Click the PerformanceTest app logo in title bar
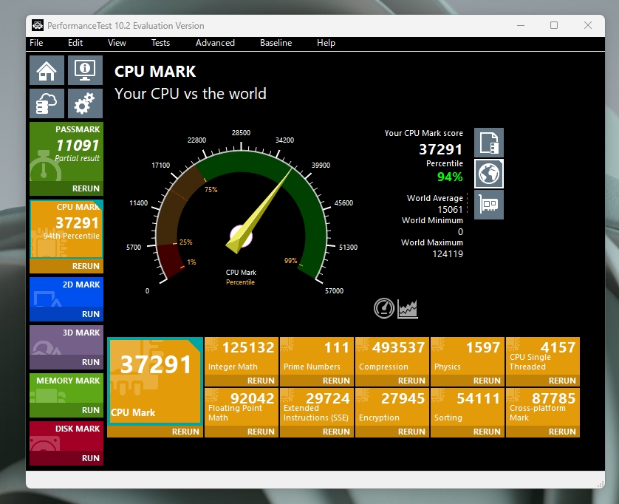Image resolution: width=619 pixels, height=504 pixels. 38,26
